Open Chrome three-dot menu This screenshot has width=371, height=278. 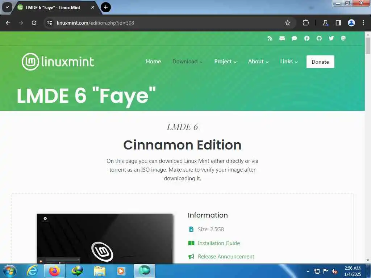coord(363,23)
